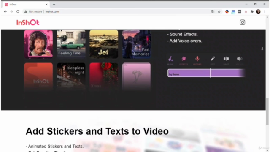The image size is (270, 152).
Task: Click the Music note icon
Action: click(x=170, y=59)
